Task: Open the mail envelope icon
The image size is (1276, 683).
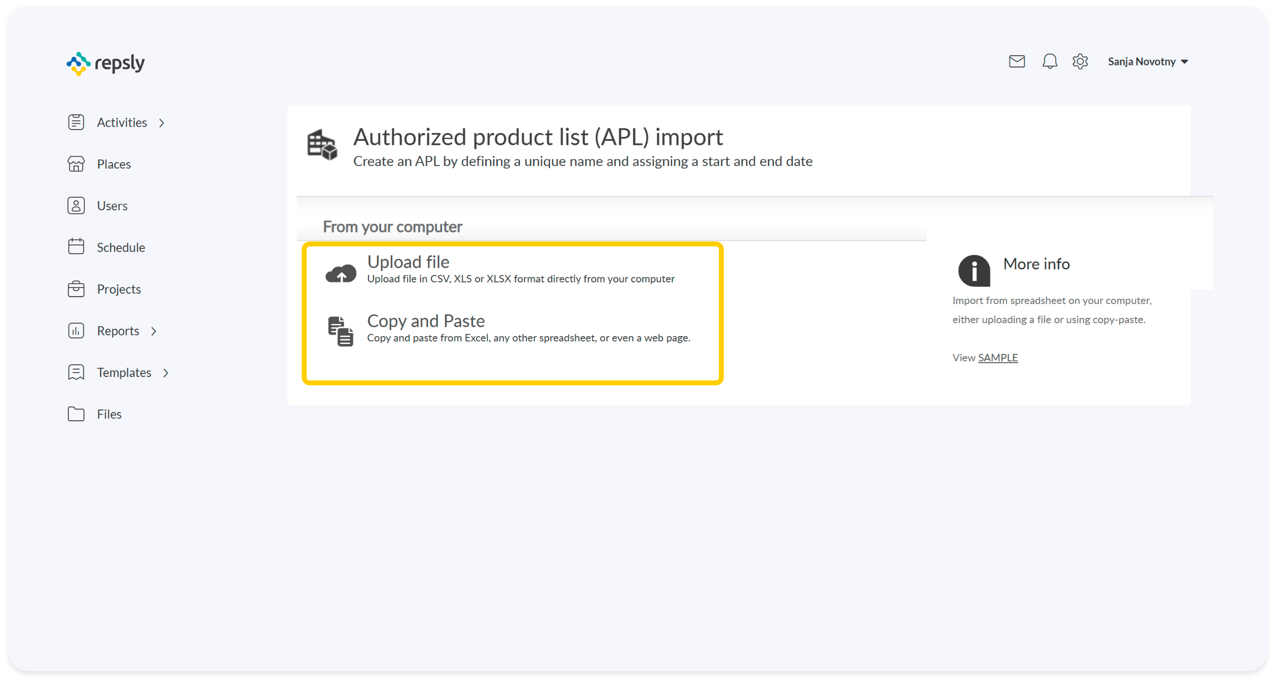Action: coord(1017,62)
